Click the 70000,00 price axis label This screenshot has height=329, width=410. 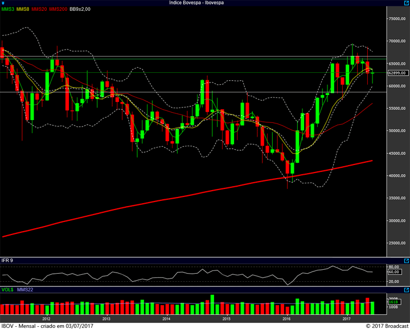[x=397, y=42]
